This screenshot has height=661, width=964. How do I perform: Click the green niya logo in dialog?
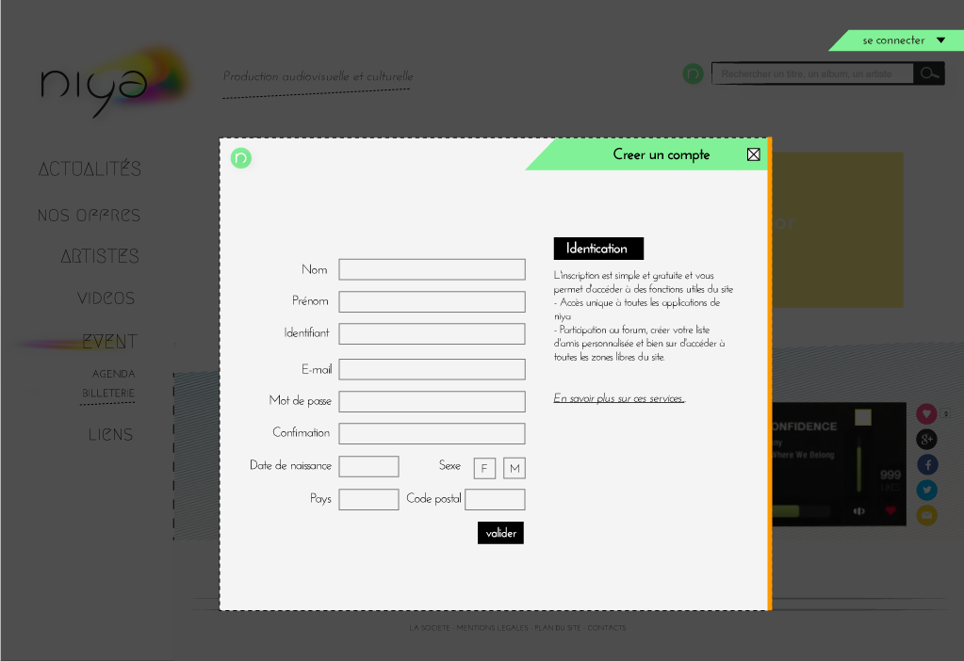(241, 158)
